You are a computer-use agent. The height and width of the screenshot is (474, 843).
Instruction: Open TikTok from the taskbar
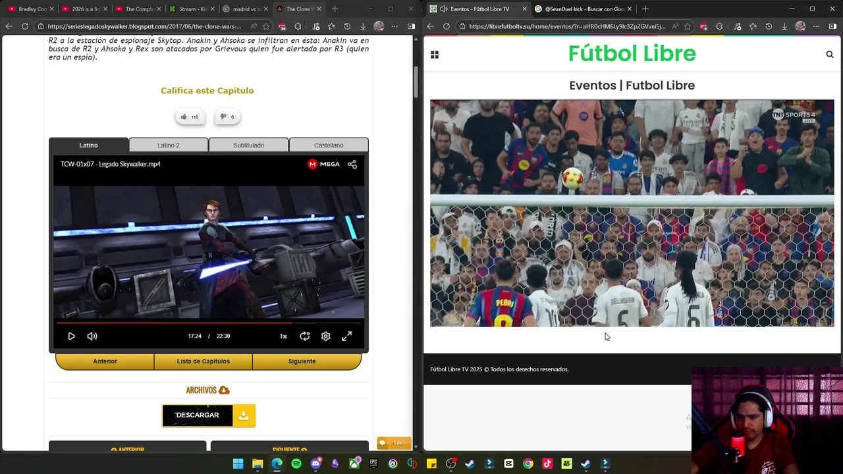point(547,463)
